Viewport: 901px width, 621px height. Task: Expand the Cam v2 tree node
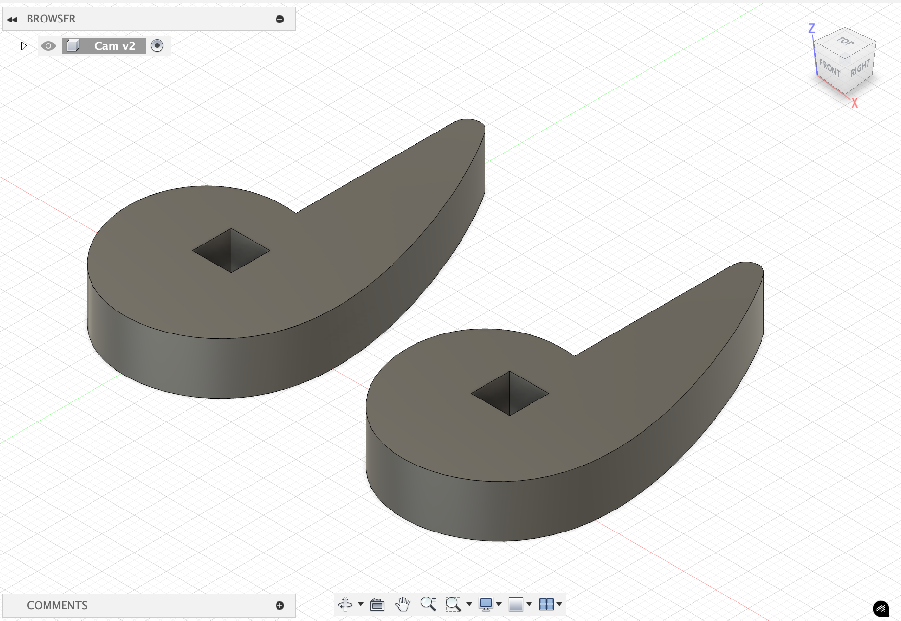tap(23, 46)
